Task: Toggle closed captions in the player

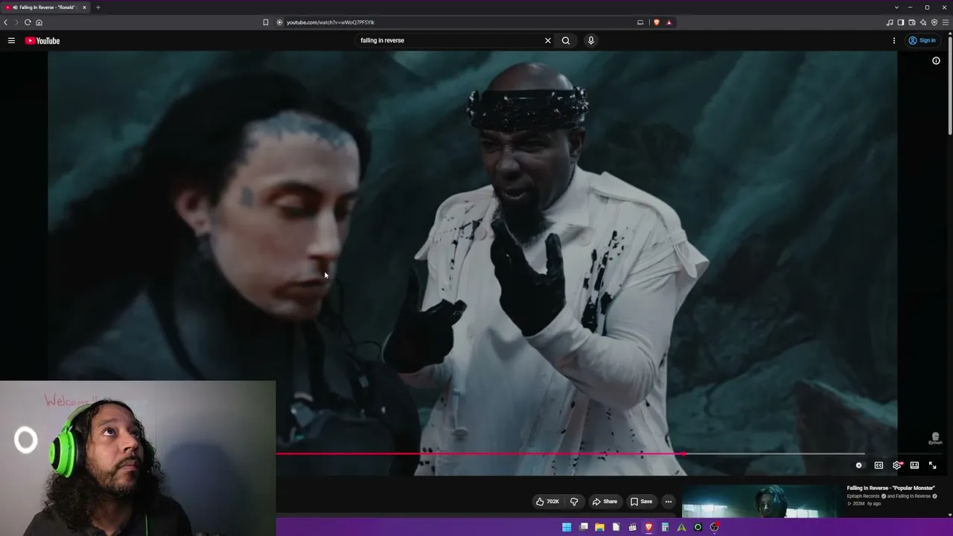Action: point(879,465)
